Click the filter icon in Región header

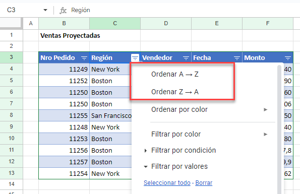point(135,57)
